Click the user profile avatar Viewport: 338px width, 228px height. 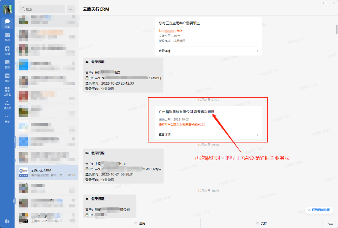pyautogui.click(x=7, y=9)
